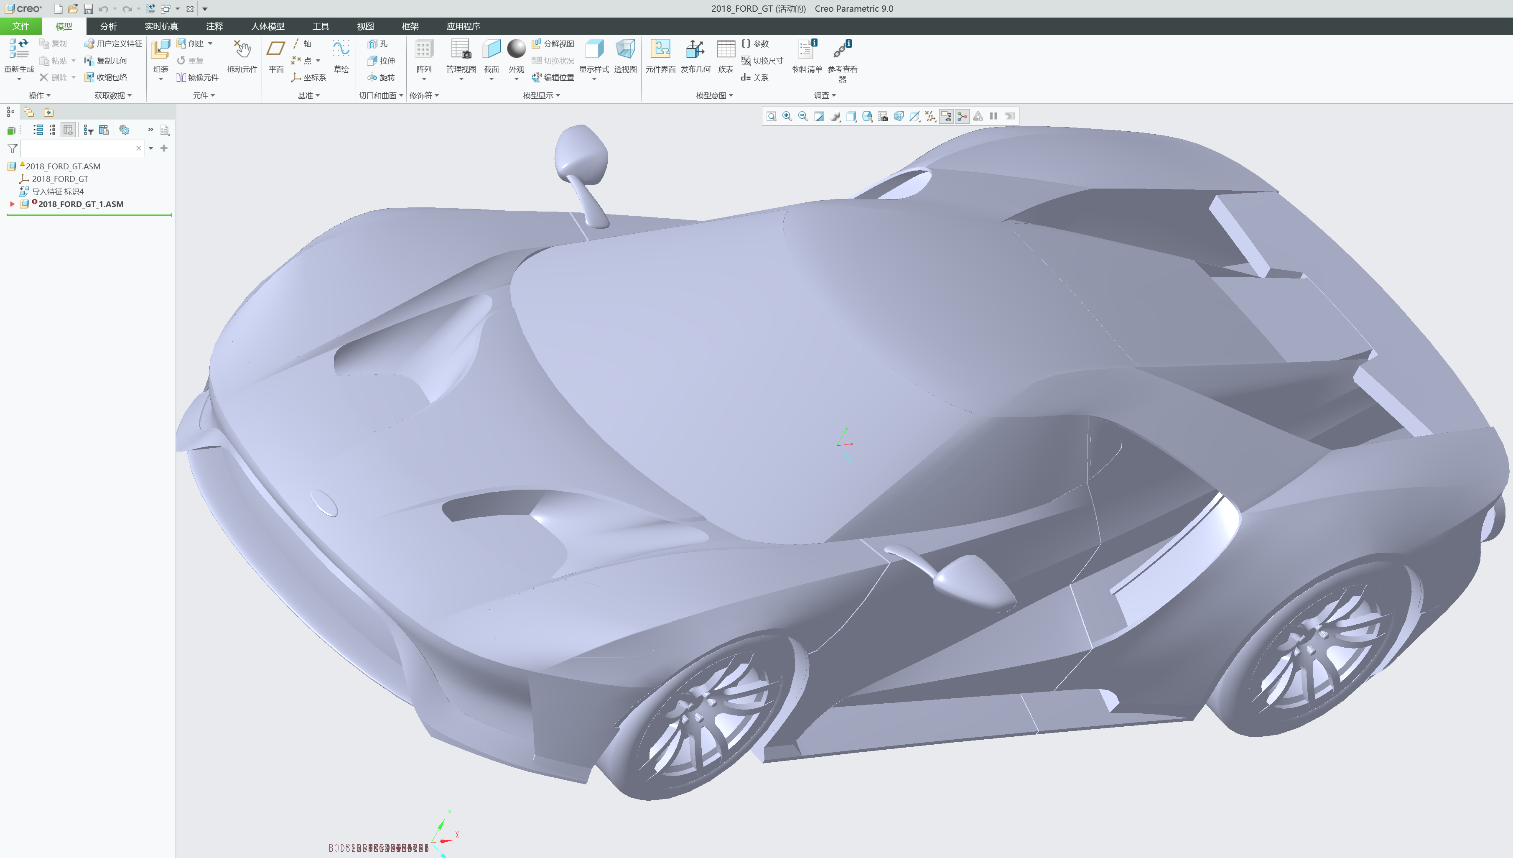Clear the model tree search field
This screenshot has width=1513, height=858.
tap(139, 148)
